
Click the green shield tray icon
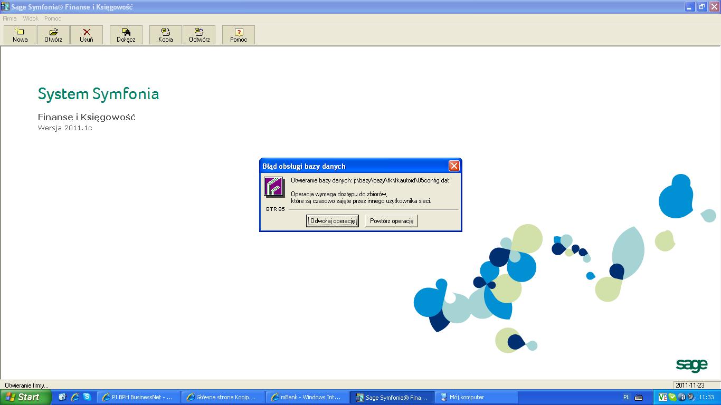tap(672, 397)
